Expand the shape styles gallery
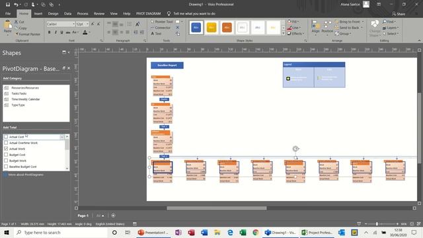 pyautogui.click(x=284, y=34)
